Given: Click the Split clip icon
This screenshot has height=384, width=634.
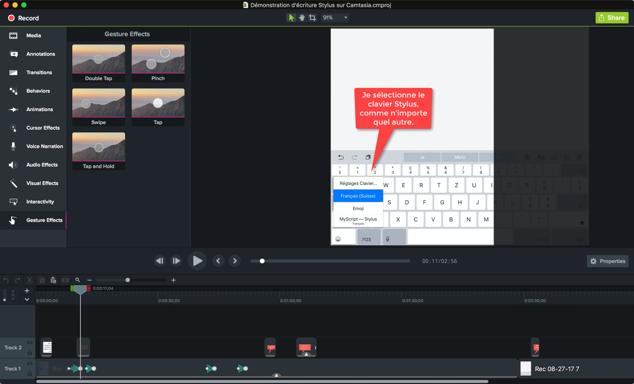Looking at the screenshot, I should point(65,280).
